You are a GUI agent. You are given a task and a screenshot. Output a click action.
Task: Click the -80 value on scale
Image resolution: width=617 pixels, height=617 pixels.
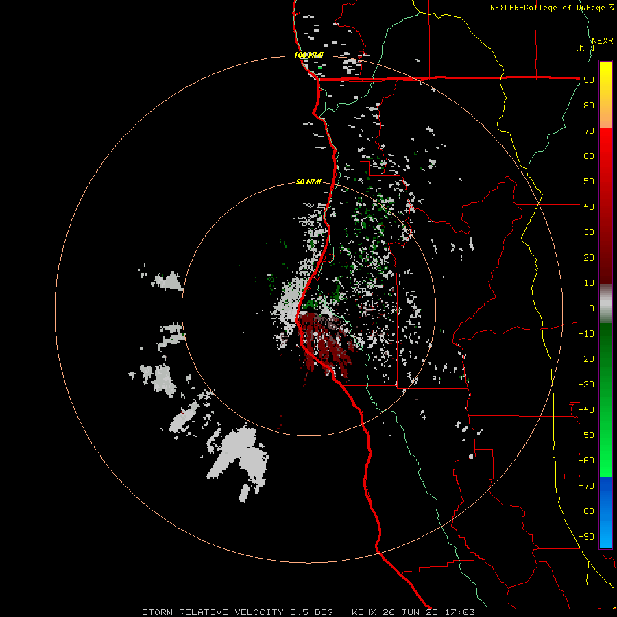click(x=586, y=511)
